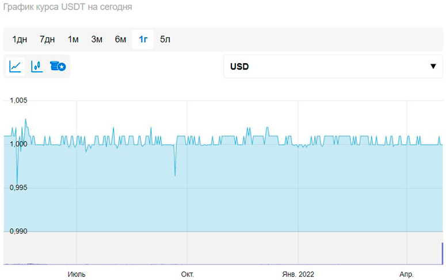Switch to the 5л period tab
The height and width of the screenshot is (280, 446).
pyautogui.click(x=165, y=39)
